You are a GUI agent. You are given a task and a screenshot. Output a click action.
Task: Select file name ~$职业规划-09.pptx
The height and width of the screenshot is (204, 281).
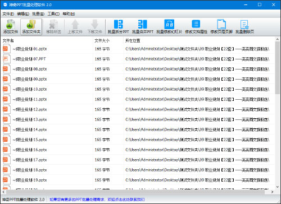click(30, 79)
